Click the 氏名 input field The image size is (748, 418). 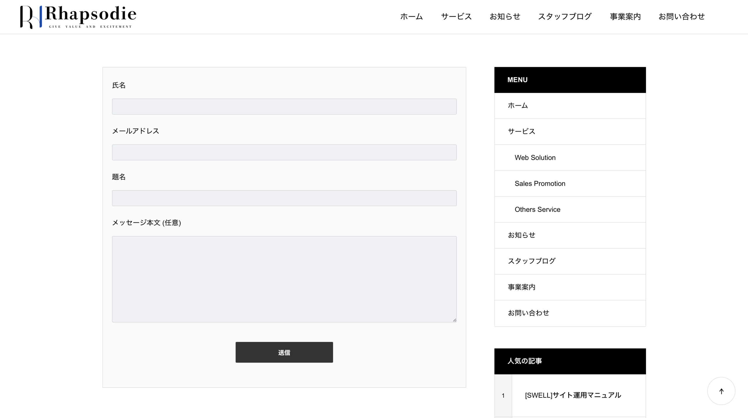point(284,106)
